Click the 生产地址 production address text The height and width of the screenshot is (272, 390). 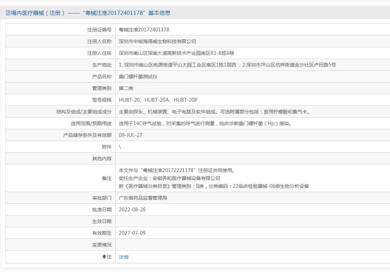tap(227, 65)
